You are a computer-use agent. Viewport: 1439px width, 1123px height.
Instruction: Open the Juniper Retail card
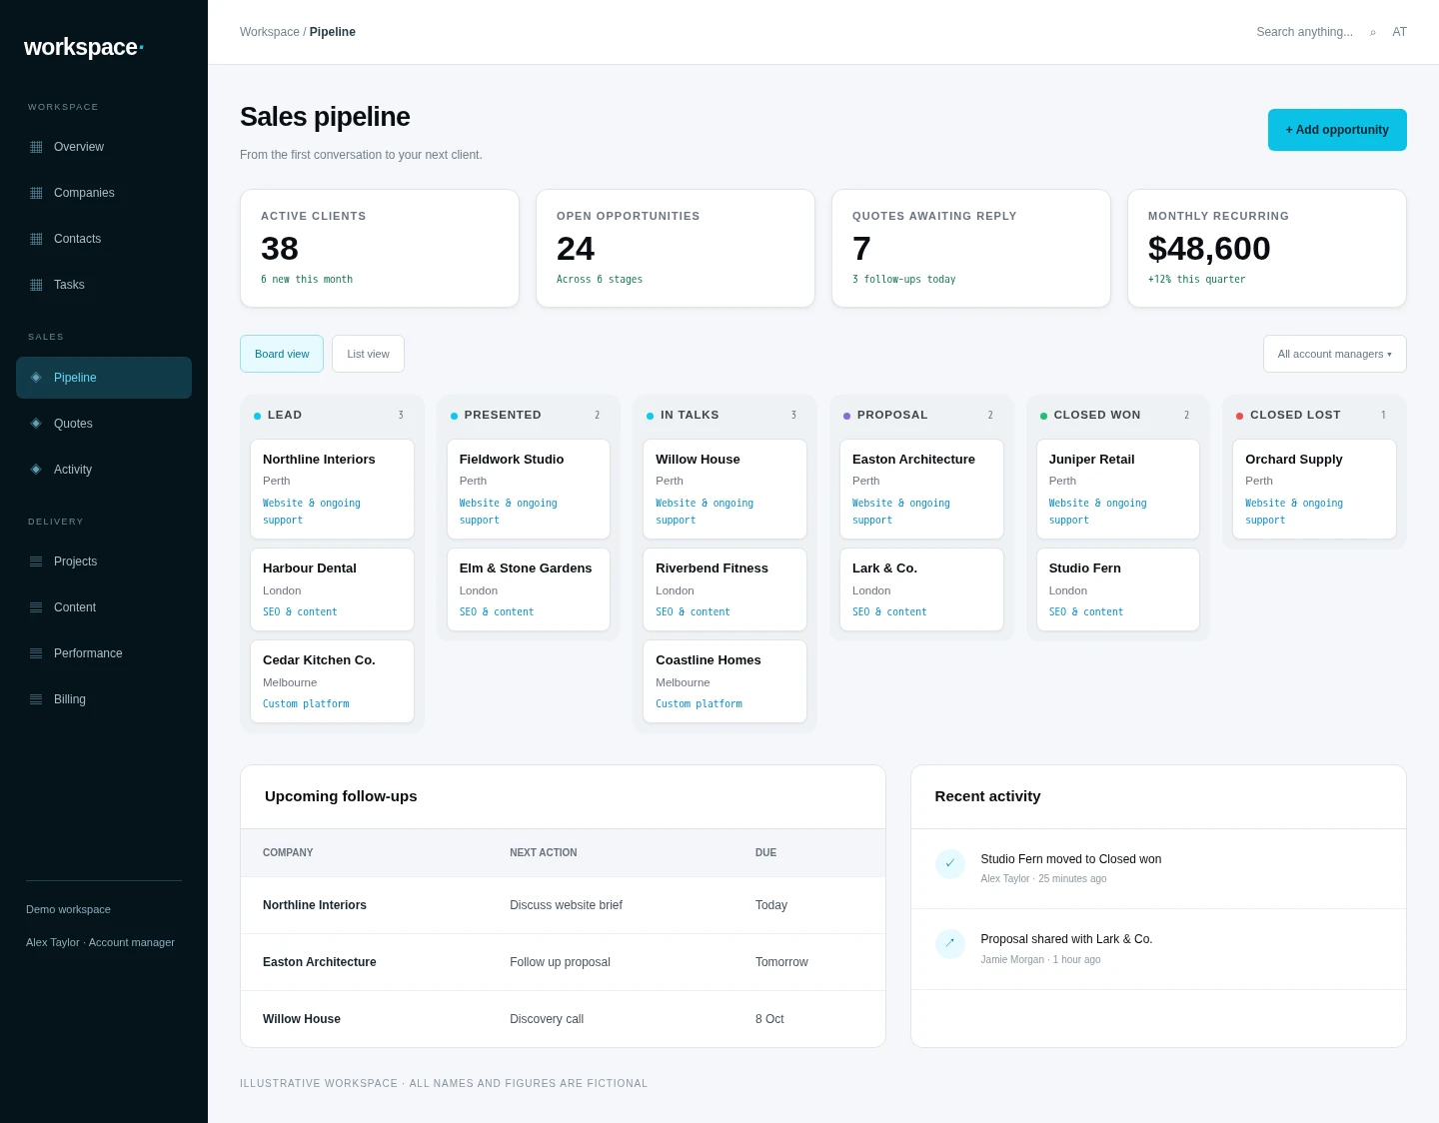click(x=1118, y=490)
